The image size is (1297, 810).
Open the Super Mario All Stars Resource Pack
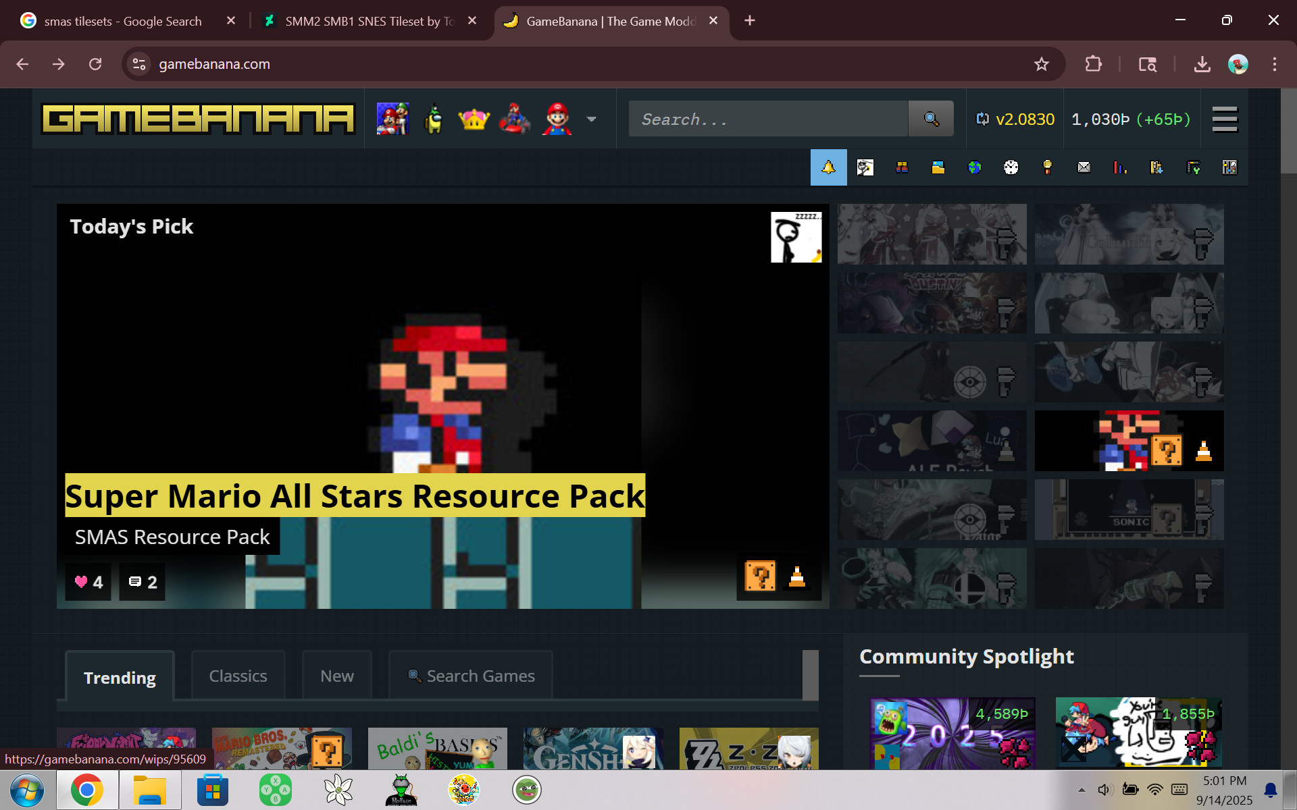click(x=354, y=496)
